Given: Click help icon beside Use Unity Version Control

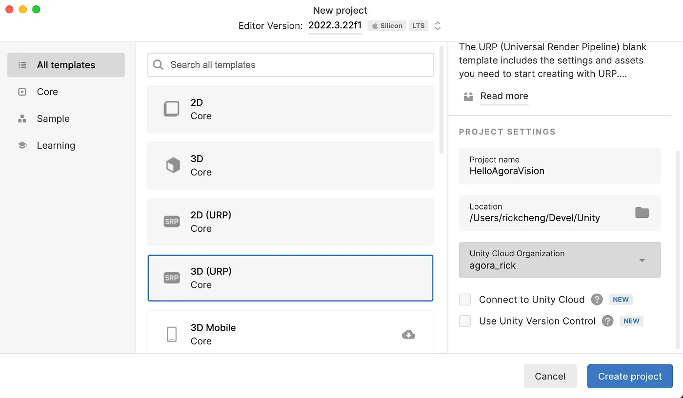Looking at the screenshot, I should [x=607, y=321].
